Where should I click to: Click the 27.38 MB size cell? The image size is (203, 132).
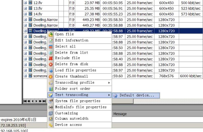click(88, 14)
